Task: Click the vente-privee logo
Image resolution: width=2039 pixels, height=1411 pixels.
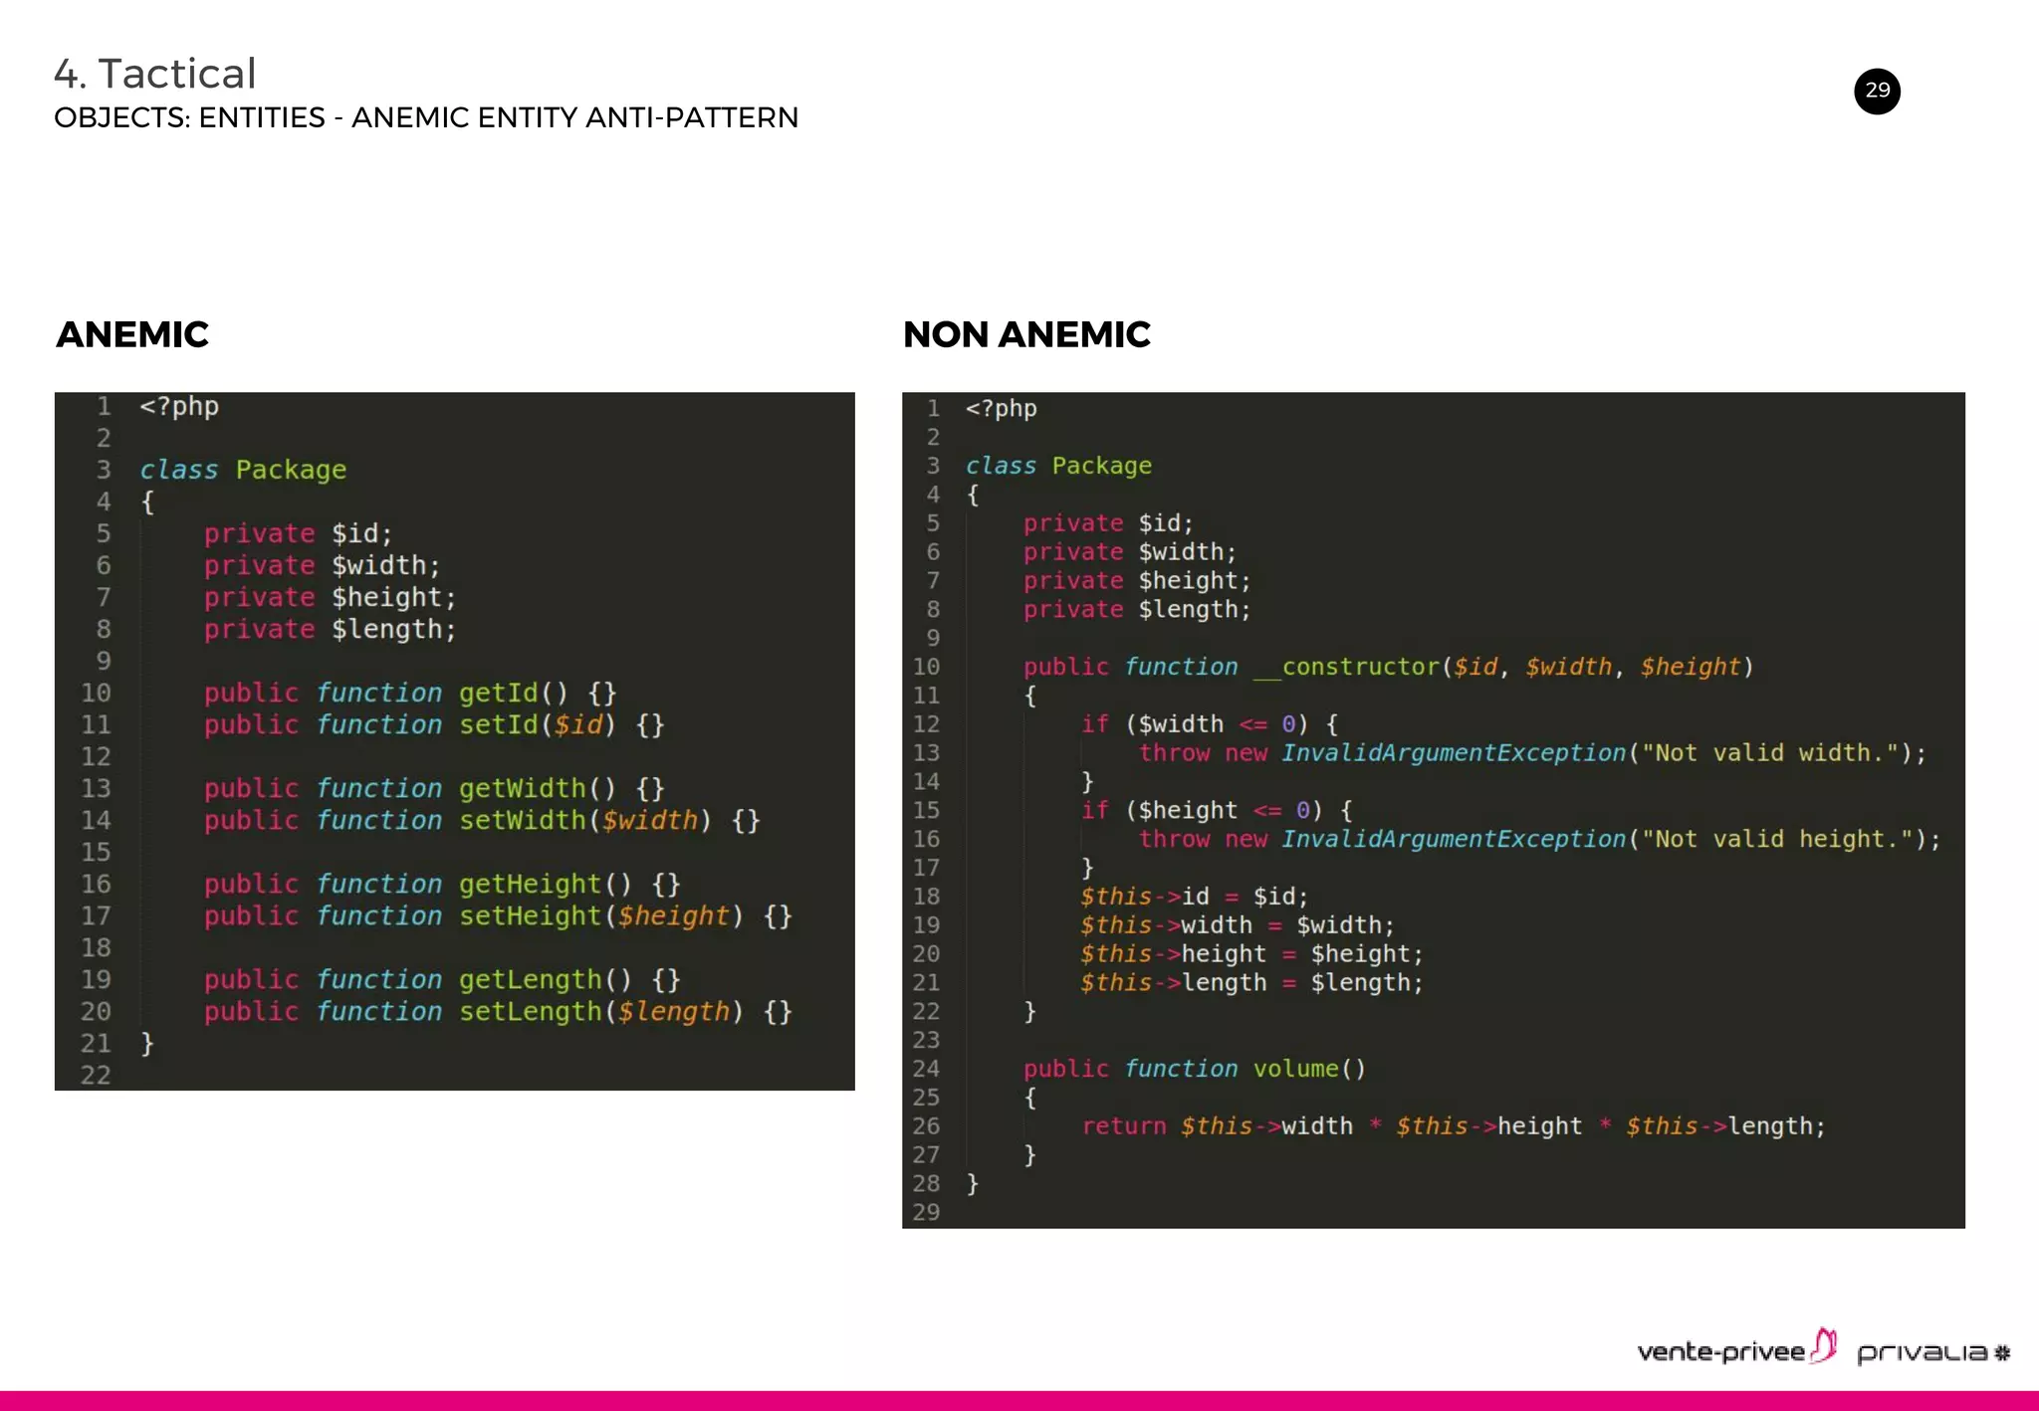Action: [x=1720, y=1351]
